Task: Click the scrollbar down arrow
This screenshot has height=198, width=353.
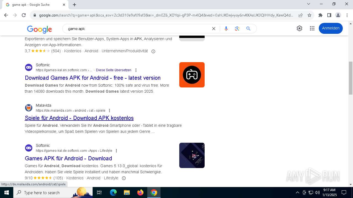Action: (x=351, y=185)
